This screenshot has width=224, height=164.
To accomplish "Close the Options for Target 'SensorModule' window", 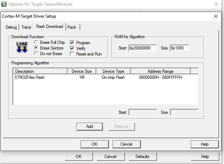I will pyautogui.click(x=216, y=4).
